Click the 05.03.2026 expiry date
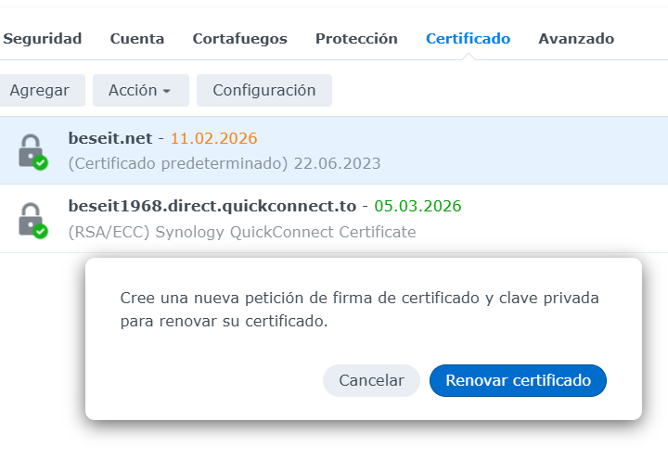The width and height of the screenshot is (668, 459). pos(417,206)
